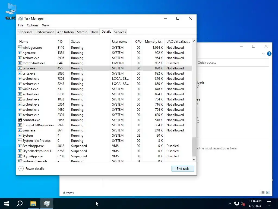This screenshot has height=209, width=278.
Task: Click the ngen.exe process icon
Action: 20,53
